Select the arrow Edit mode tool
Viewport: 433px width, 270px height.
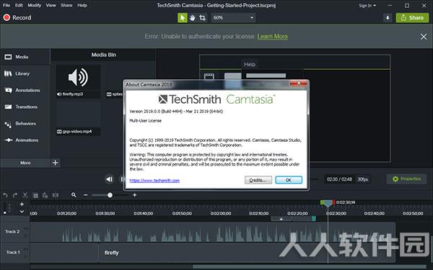(x=183, y=18)
